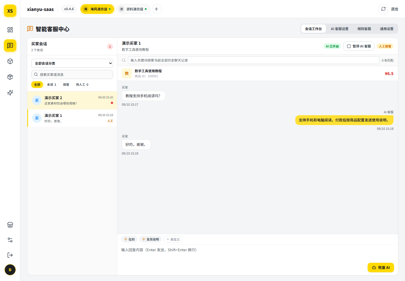Screen dimensions: 405x281
Task: Open the 演示买家 2 conversation
Action: [72, 100]
